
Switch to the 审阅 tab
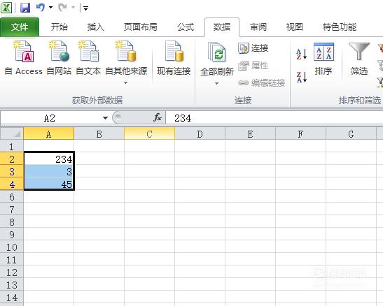tap(258, 27)
